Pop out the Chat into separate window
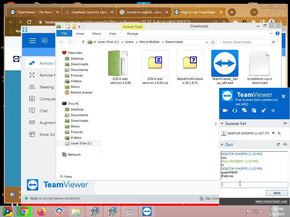 pyautogui.click(x=278, y=144)
